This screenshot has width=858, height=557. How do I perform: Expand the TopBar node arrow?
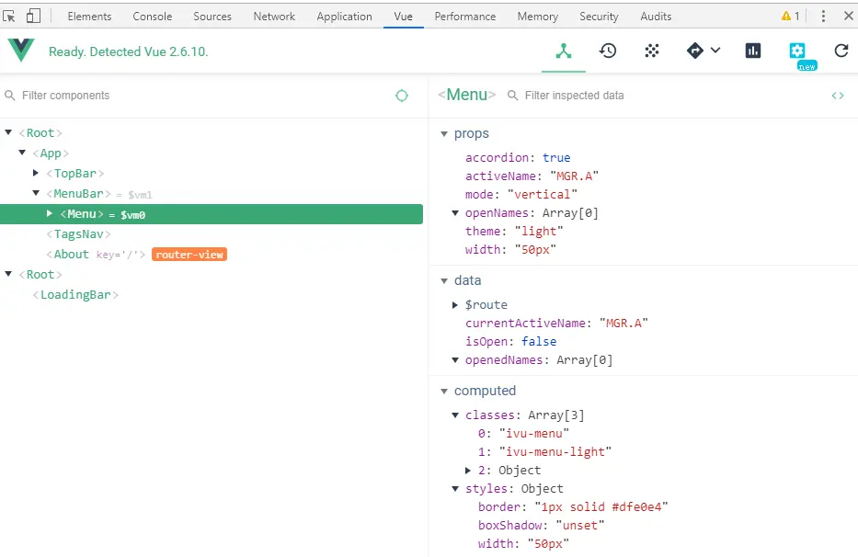coord(36,173)
